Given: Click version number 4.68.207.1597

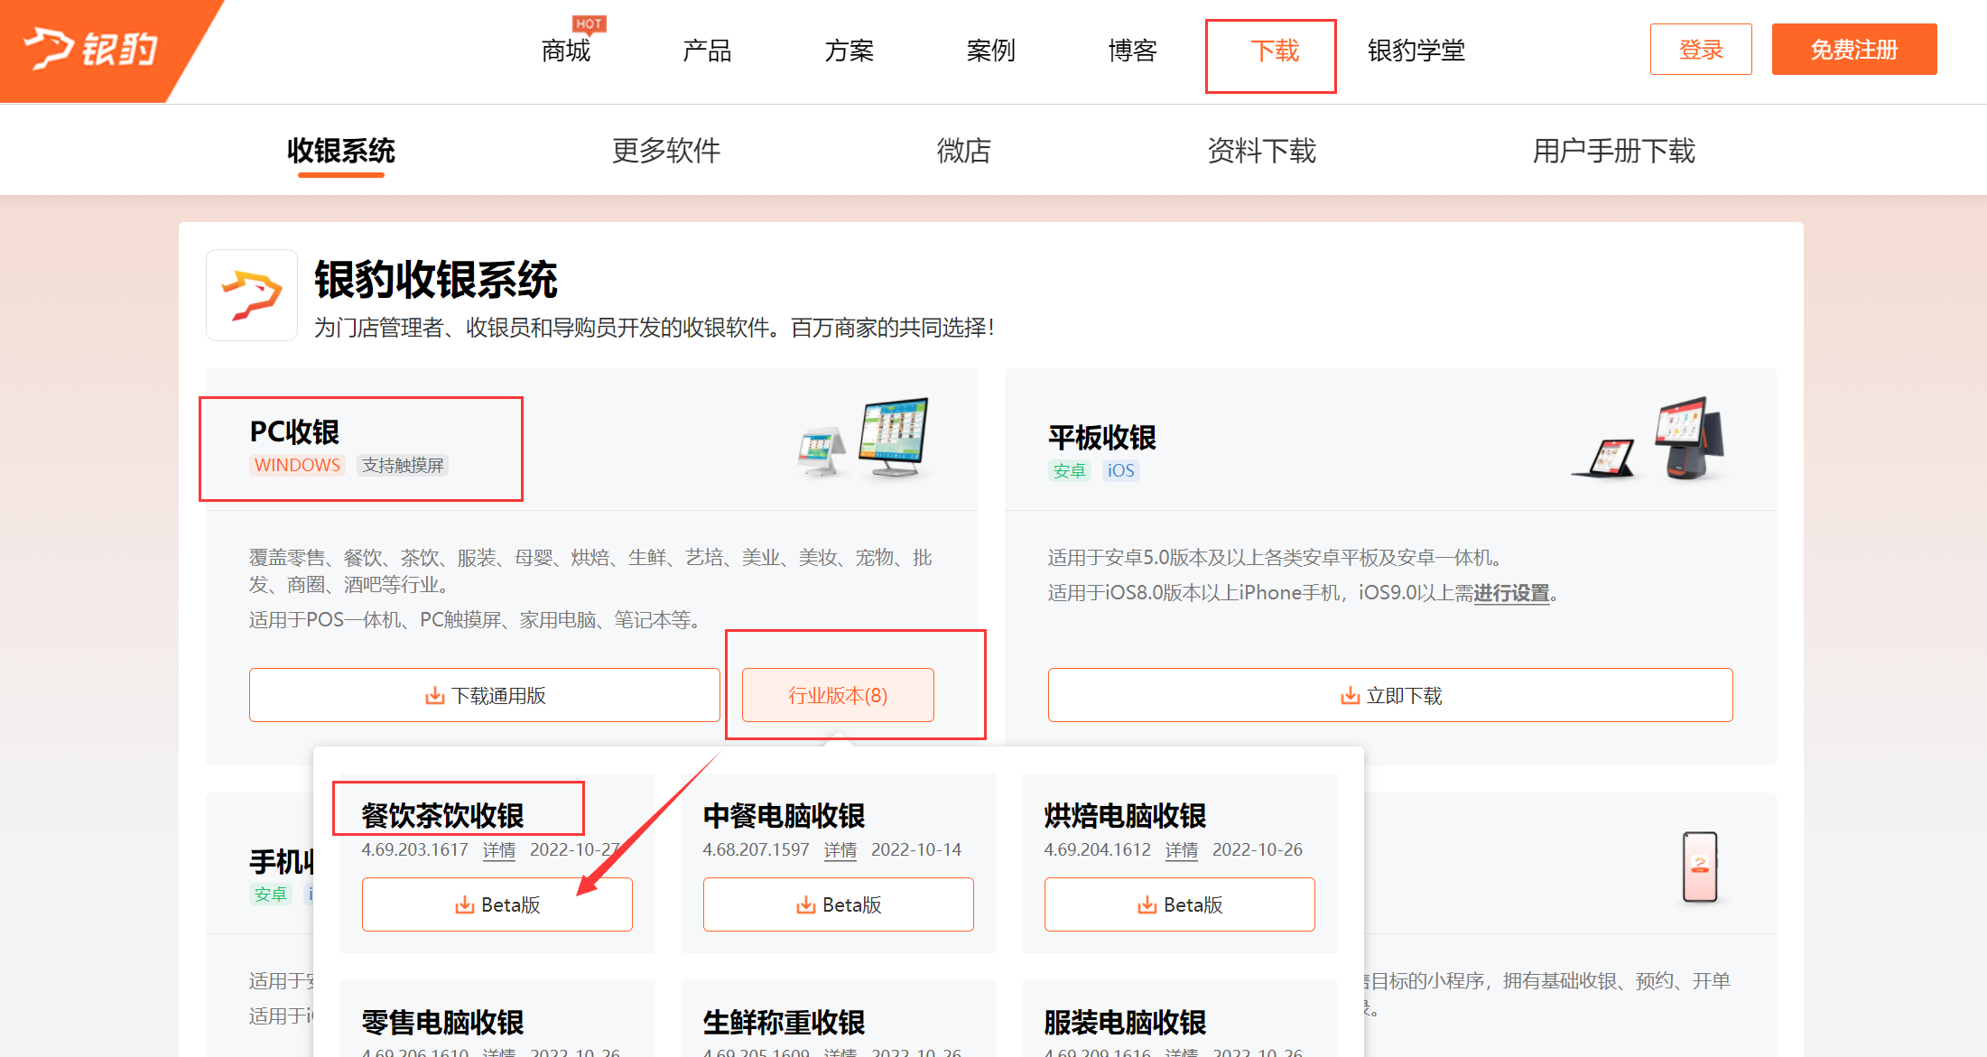Looking at the screenshot, I should pyautogui.click(x=756, y=849).
